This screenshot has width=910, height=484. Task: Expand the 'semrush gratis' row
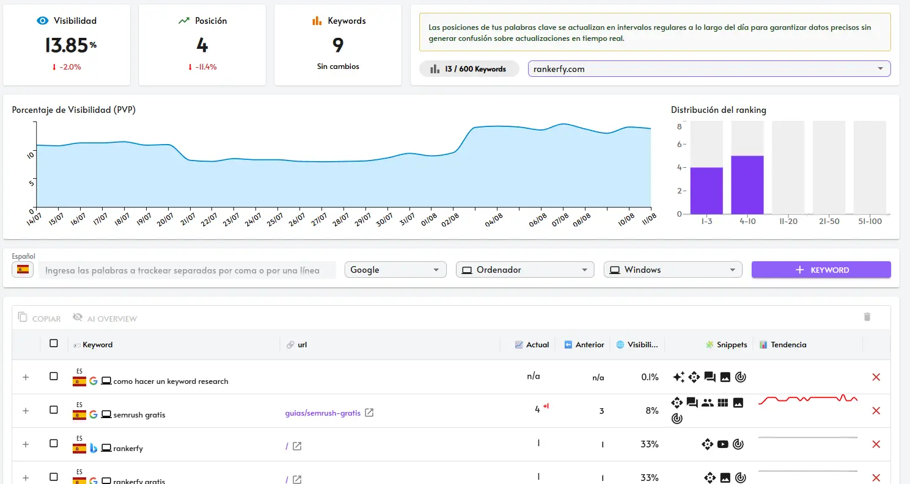26,411
